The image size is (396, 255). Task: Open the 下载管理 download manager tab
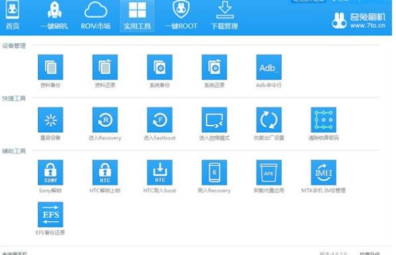pyautogui.click(x=224, y=15)
